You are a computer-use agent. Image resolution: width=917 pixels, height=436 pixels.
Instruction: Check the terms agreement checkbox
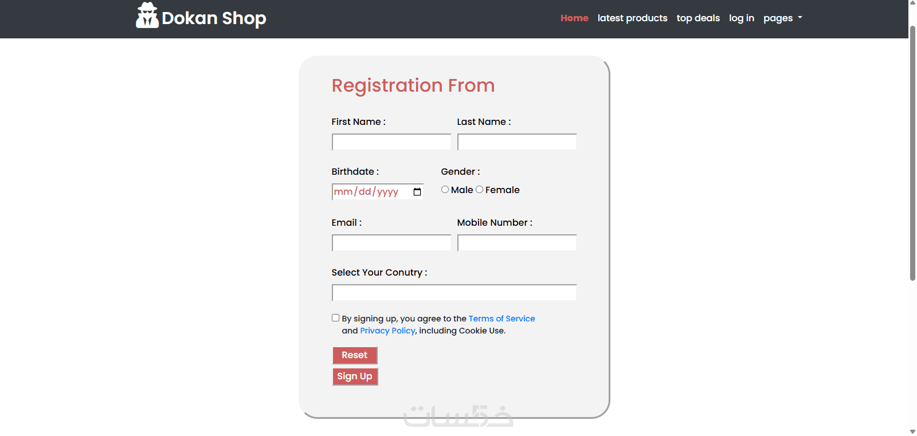[x=336, y=318]
